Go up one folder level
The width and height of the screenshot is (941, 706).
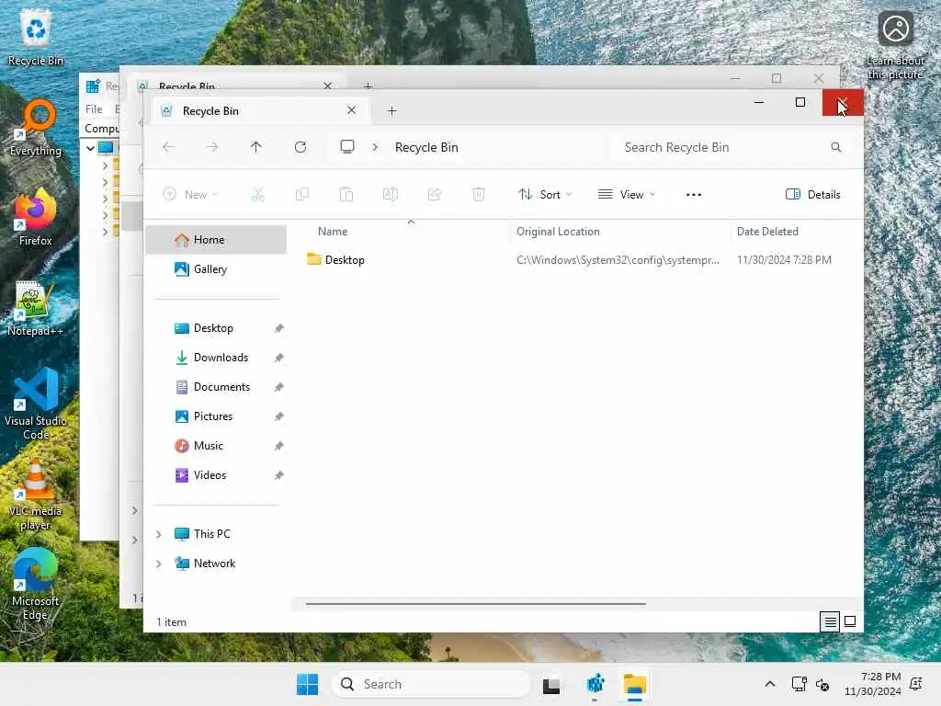(256, 147)
